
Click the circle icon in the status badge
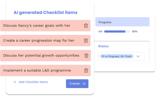(103, 56)
